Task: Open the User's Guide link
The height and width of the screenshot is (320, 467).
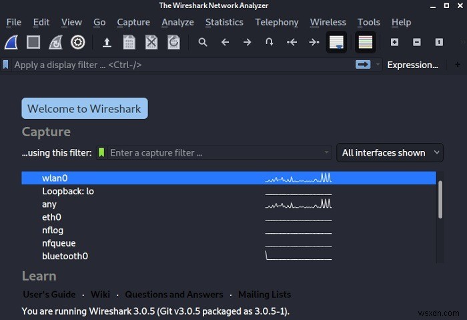Action: (x=49, y=295)
